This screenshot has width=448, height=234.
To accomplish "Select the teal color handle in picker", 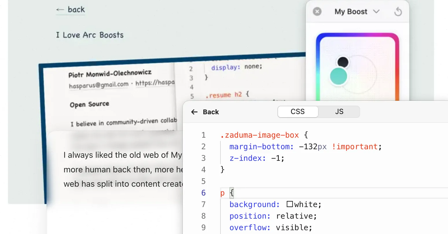I will [x=338, y=76].
